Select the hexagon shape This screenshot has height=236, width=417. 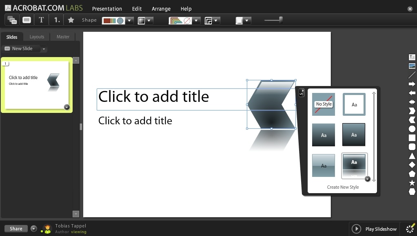click(x=412, y=192)
